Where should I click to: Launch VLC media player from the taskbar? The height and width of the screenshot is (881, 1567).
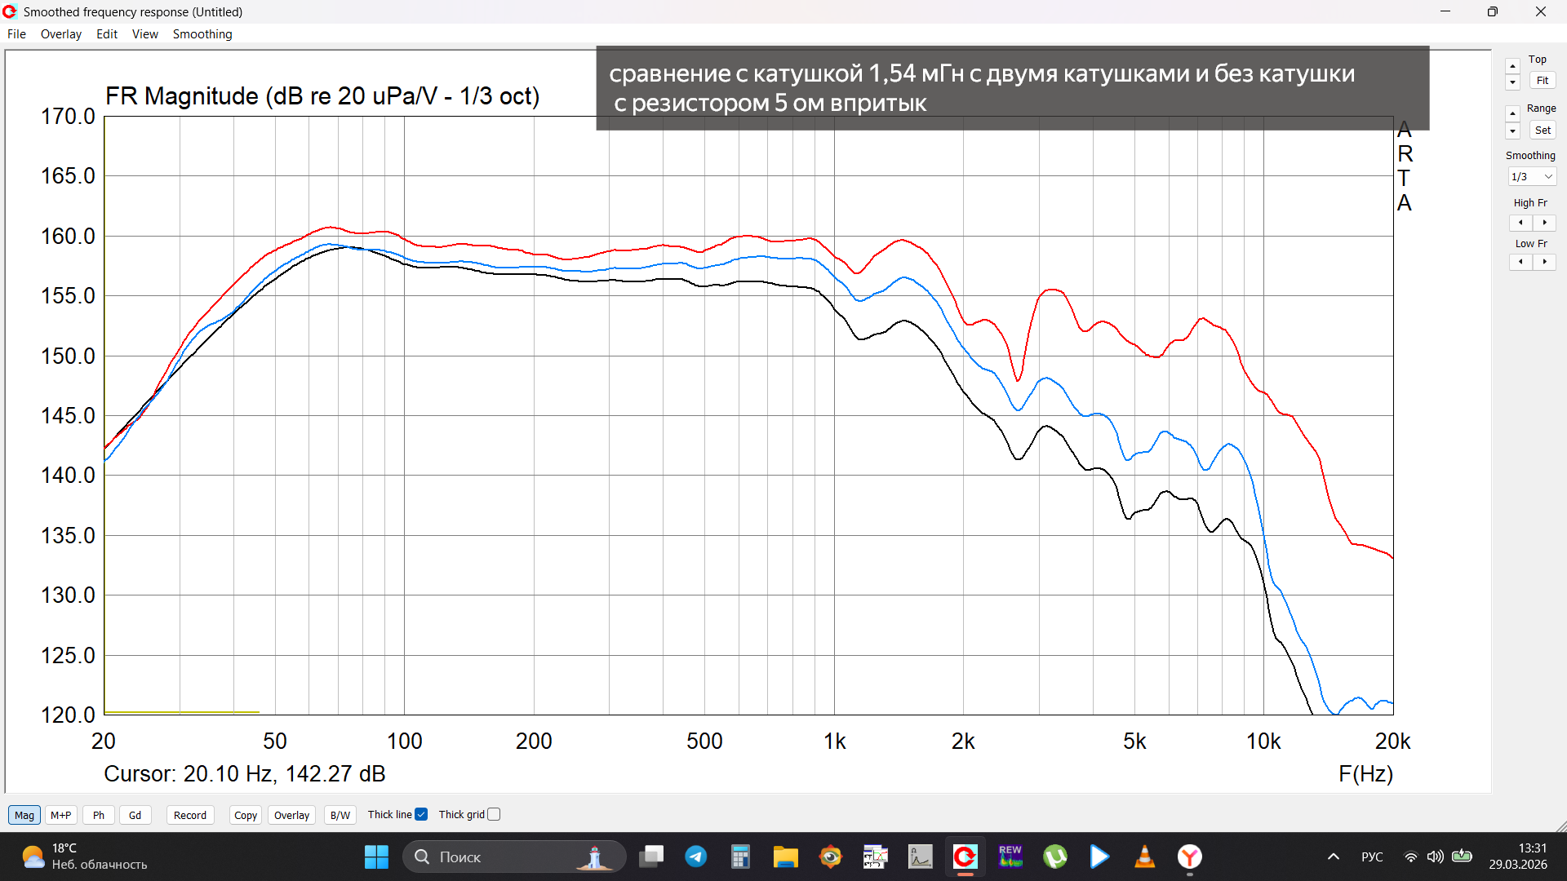[x=1144, y=857]
